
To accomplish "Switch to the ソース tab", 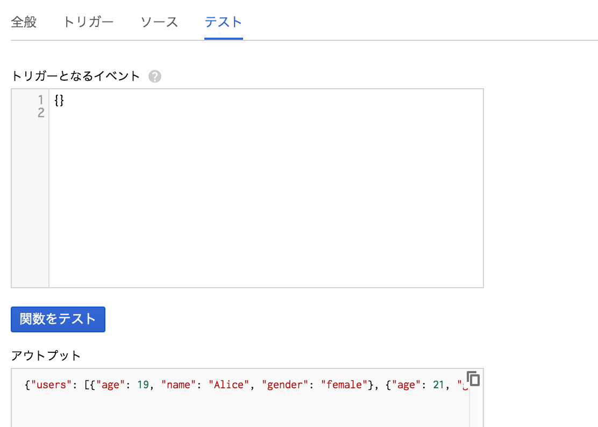I will [x=159, y=22].
